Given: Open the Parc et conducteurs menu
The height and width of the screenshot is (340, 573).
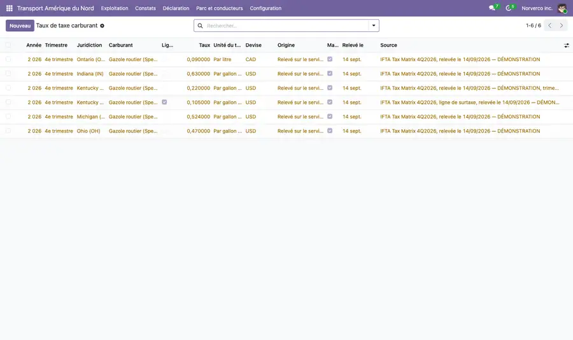Looking at the screenshot, I should (x=219, y=8).
